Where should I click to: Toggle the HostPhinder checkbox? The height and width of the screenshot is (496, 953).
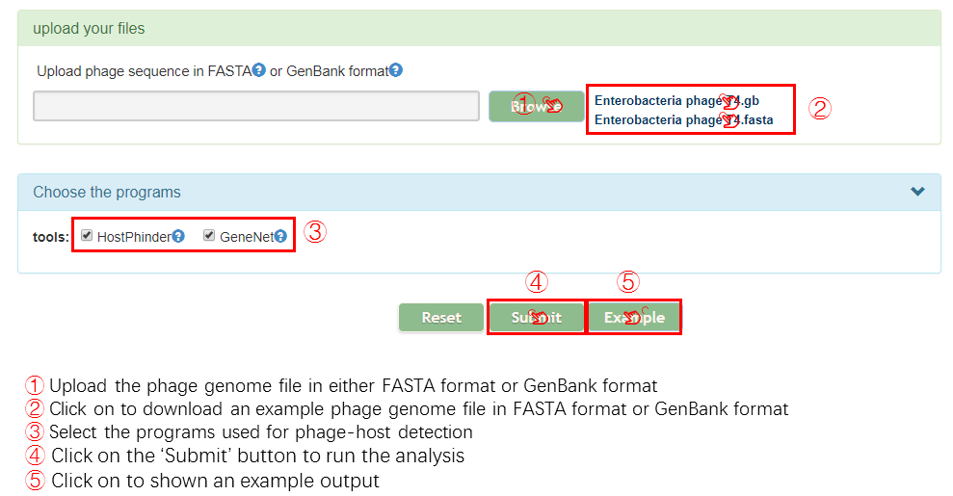coord(87,235)
